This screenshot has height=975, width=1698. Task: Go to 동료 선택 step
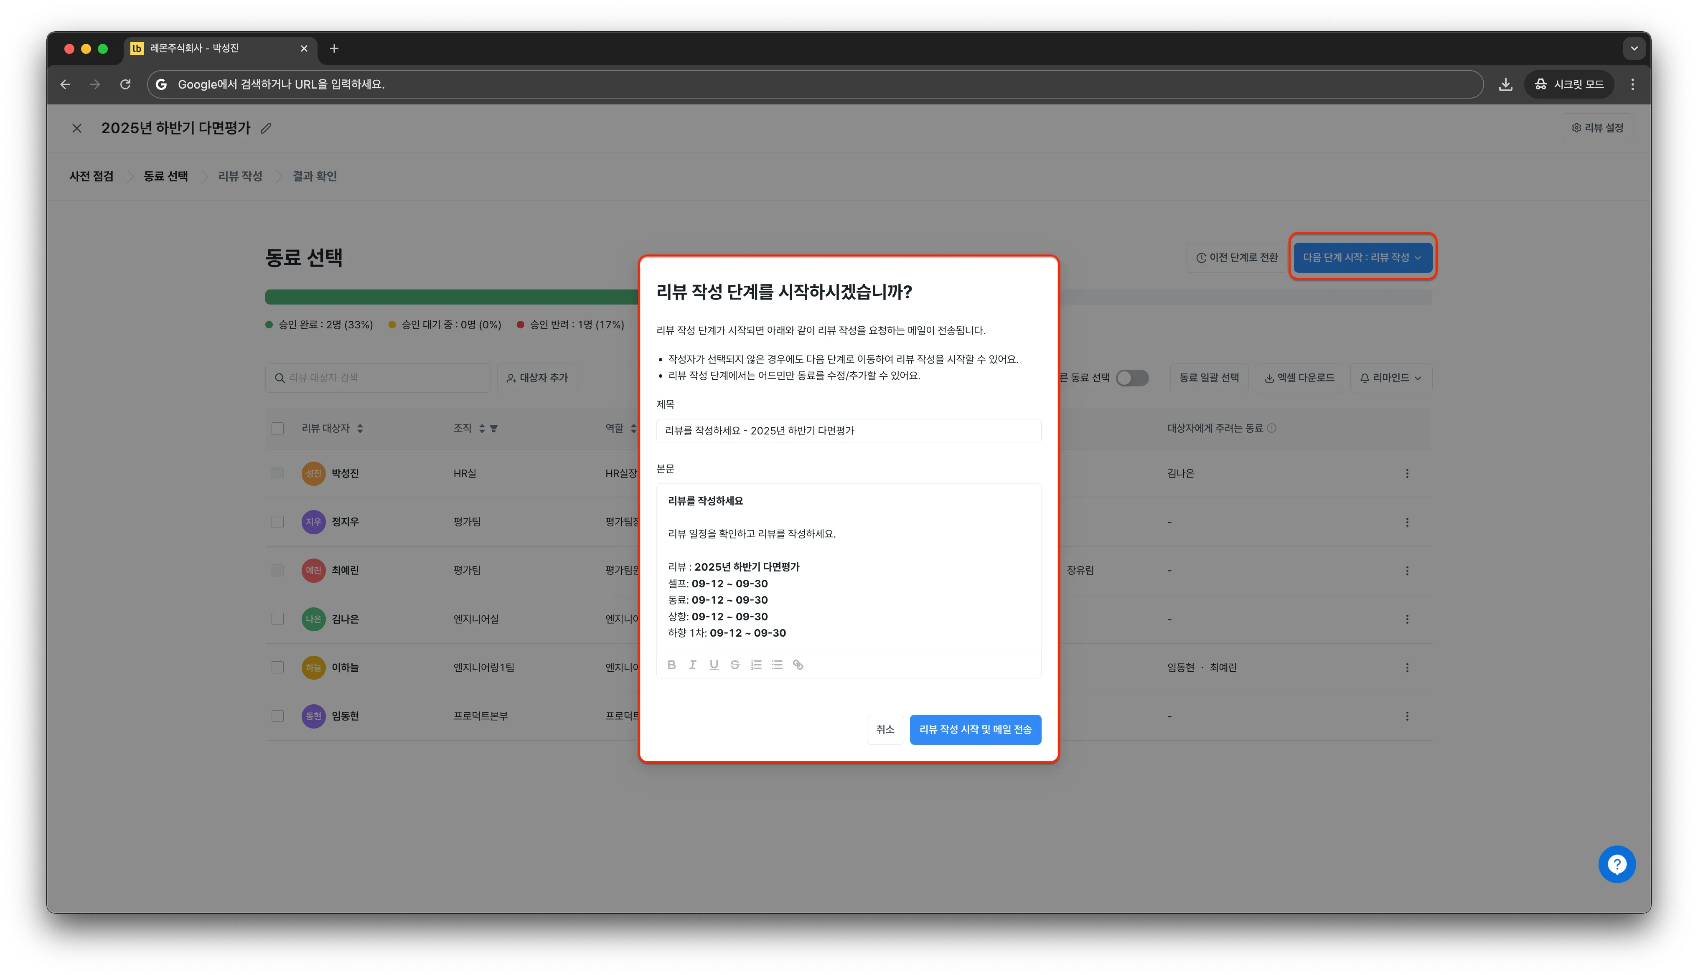click(166, 176)
